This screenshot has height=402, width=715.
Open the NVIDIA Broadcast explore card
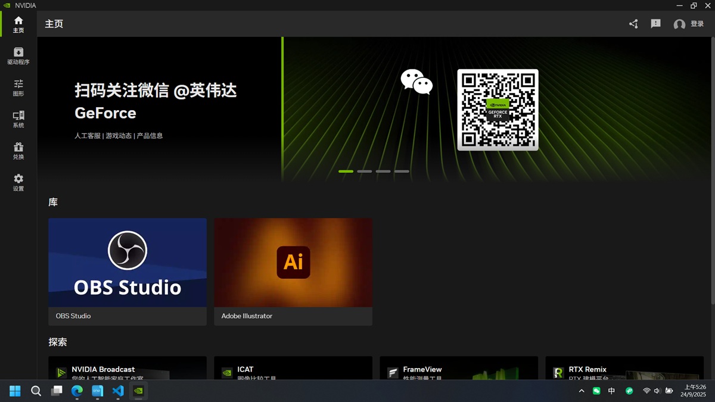click(x=128, y=369)
